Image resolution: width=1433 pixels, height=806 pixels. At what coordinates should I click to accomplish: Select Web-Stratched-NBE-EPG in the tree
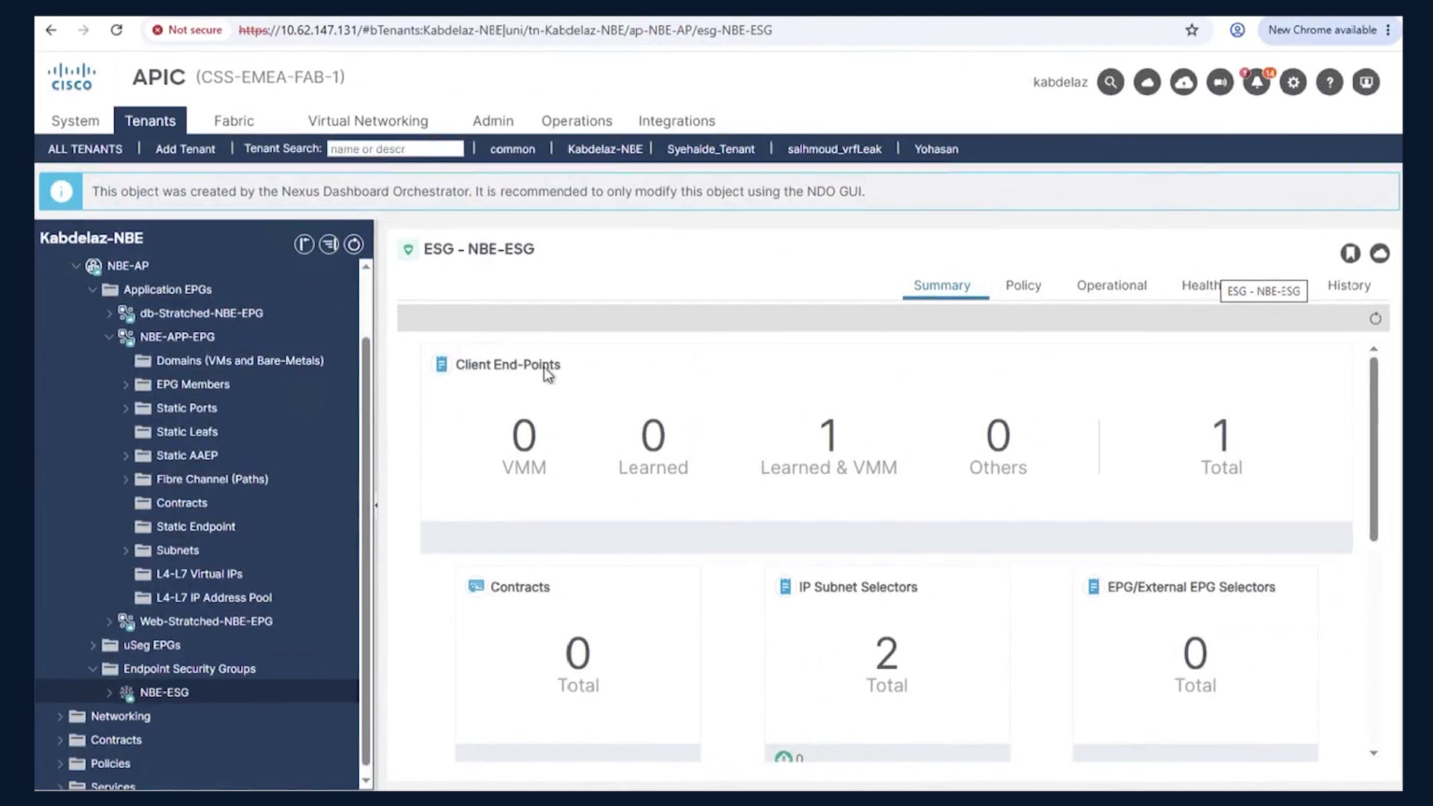click(206, 622)
